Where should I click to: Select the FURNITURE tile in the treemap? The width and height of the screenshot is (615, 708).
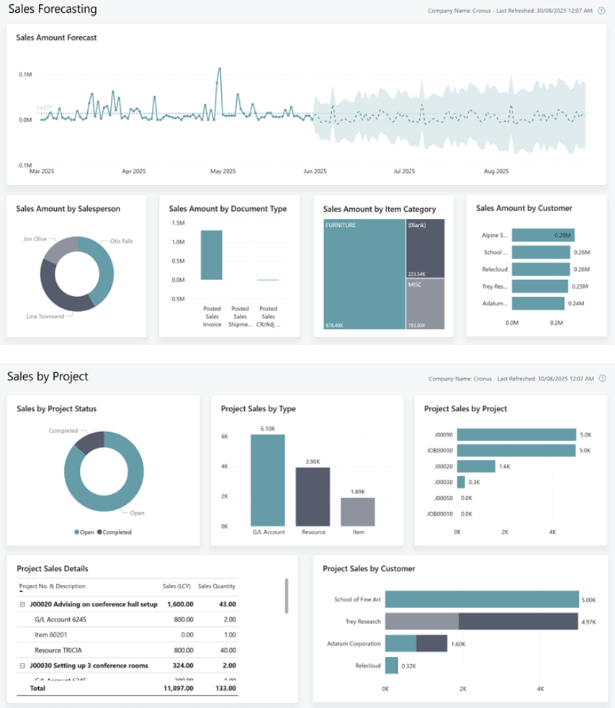pyautogui.click(x=364, y=274)
